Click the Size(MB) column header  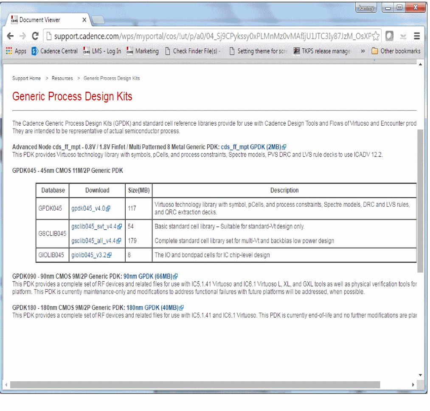coord(139,190)
